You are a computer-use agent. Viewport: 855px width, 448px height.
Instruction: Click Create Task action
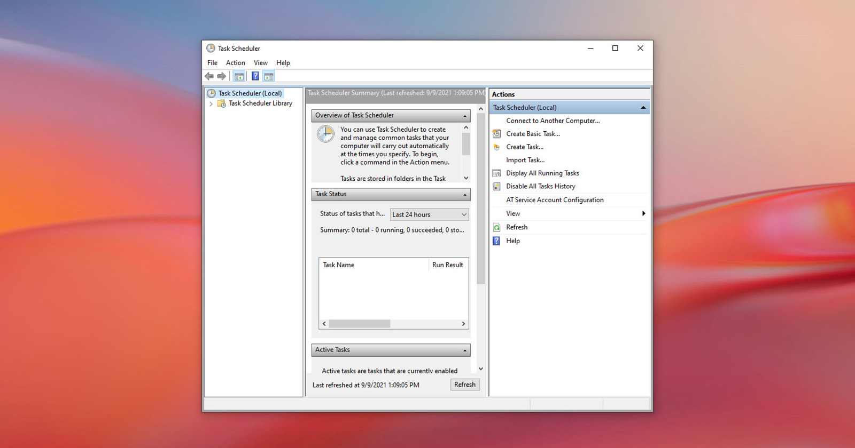pyautogui.click(x=525, y=147)
